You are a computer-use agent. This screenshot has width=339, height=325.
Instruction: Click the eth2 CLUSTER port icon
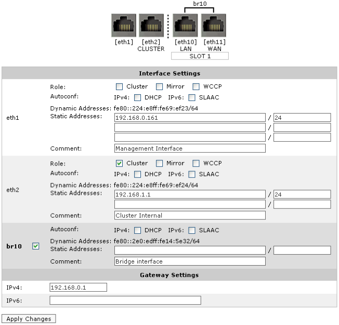pos(151,26)
